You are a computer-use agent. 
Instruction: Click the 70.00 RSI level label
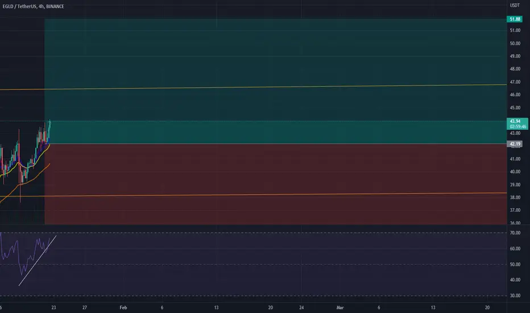pos(515,233)
